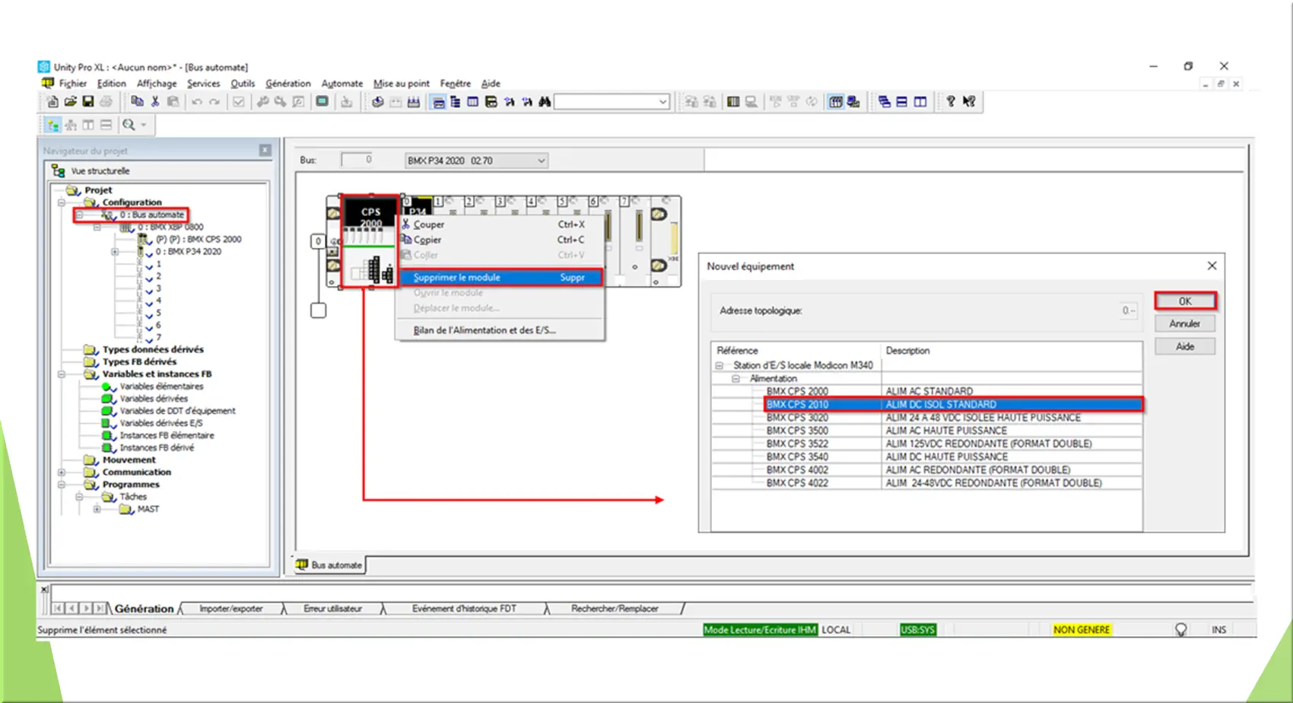Image resolution: width=1293 pixels, height=703 pixels.
Task: Select BMX CPS 2010 in reference list
Action: click(953, 405)
